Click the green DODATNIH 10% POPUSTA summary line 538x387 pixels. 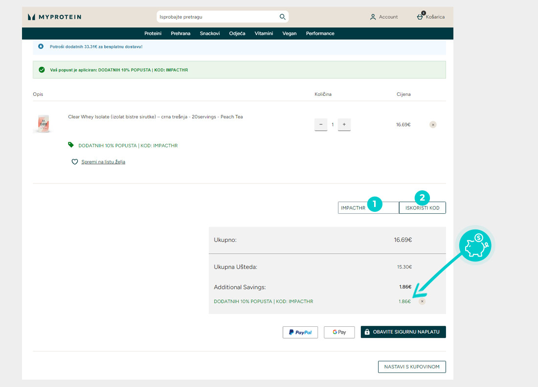pyautogui.click(x=264, y=301)
